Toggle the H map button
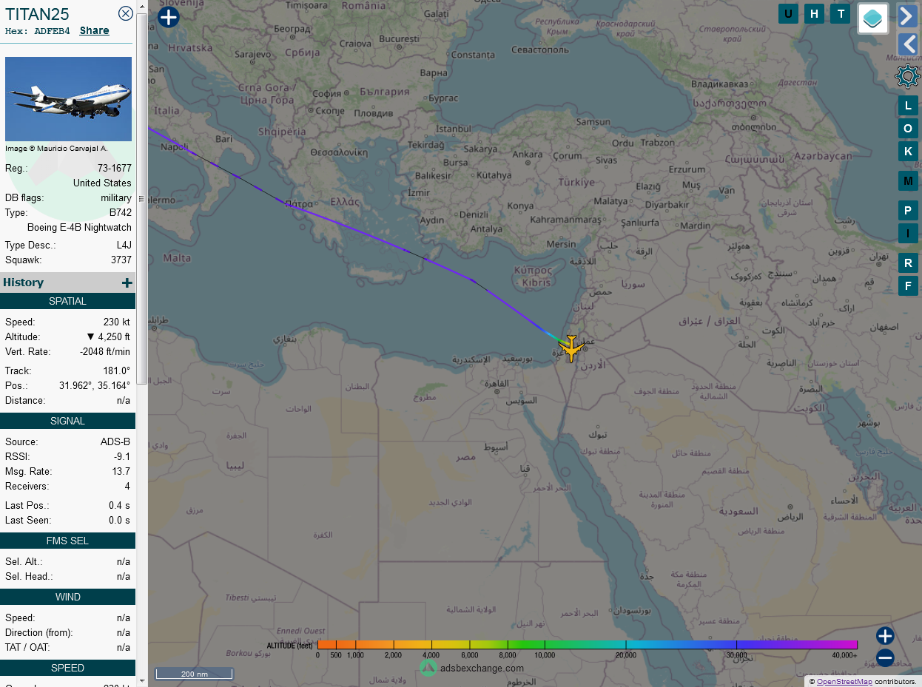 point(814,13)
